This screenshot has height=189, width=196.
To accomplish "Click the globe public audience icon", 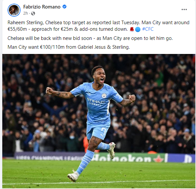I will click(33, 13).
